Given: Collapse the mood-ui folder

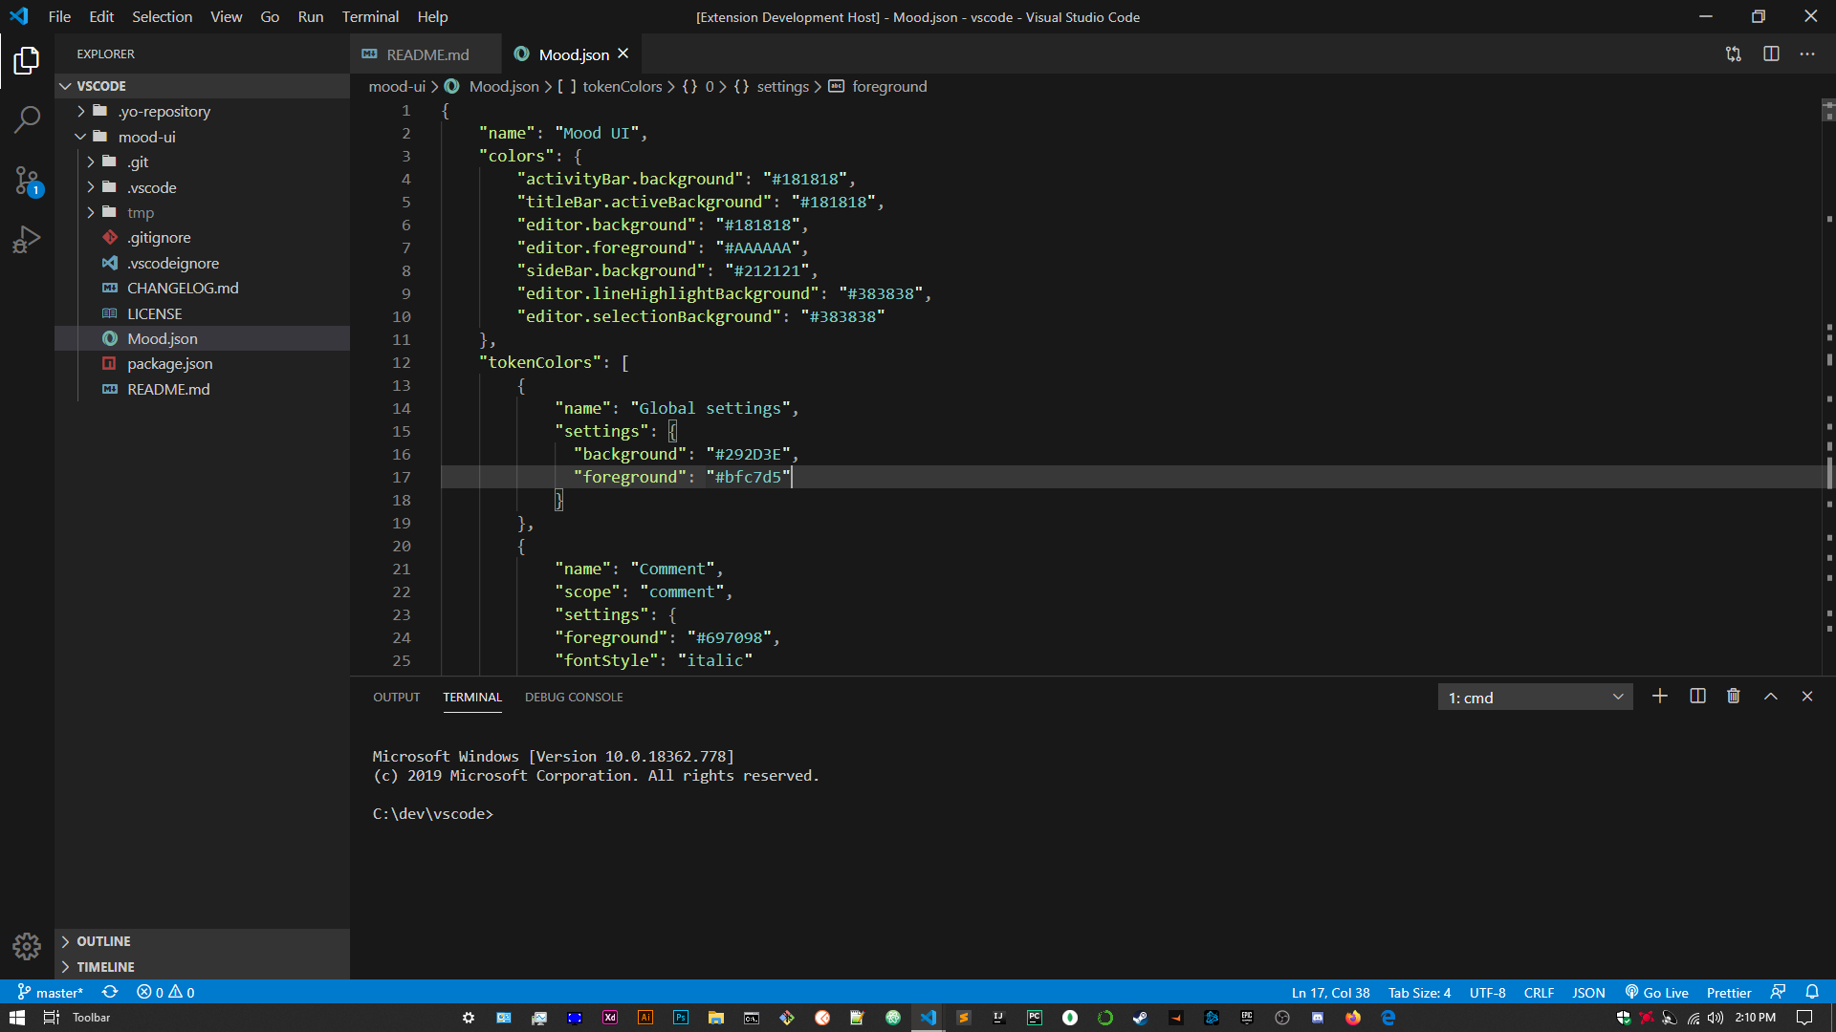Looking at the screenshot, I should click(203, 137).
